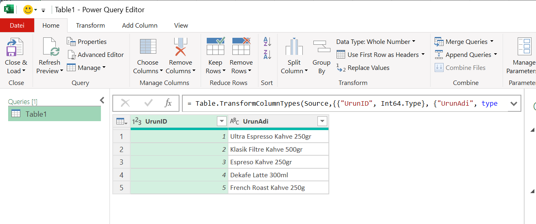The width and height of the screenshot is (536, 224).
Task: Confirm the formula with the checkmark button
Action: pos(148,103)
